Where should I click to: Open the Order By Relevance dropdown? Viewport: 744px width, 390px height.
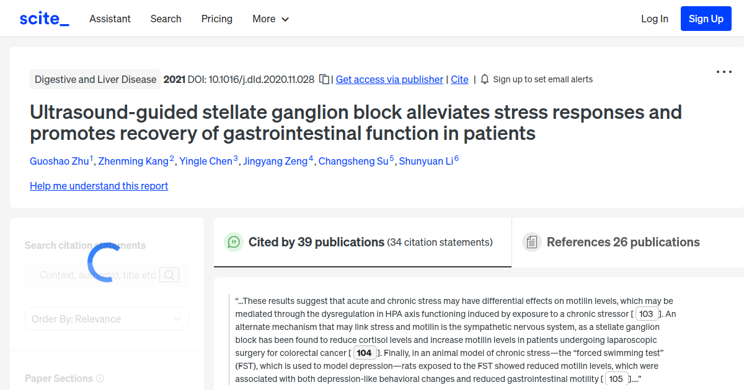[107, 318]
